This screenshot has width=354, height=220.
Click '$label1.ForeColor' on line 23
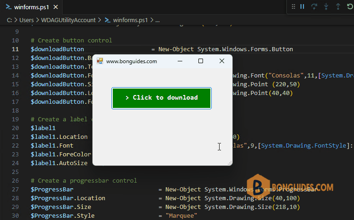(x=61, y=154)
